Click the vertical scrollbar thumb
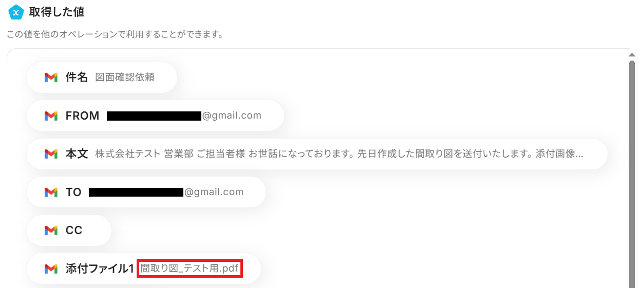The width and height of the screenshot is (641, 288). pyautogui.click(x=632, y=175)
